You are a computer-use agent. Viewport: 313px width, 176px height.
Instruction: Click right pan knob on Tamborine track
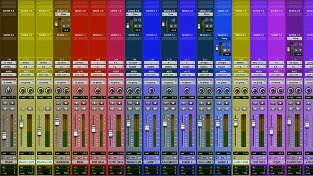(66, 91)
